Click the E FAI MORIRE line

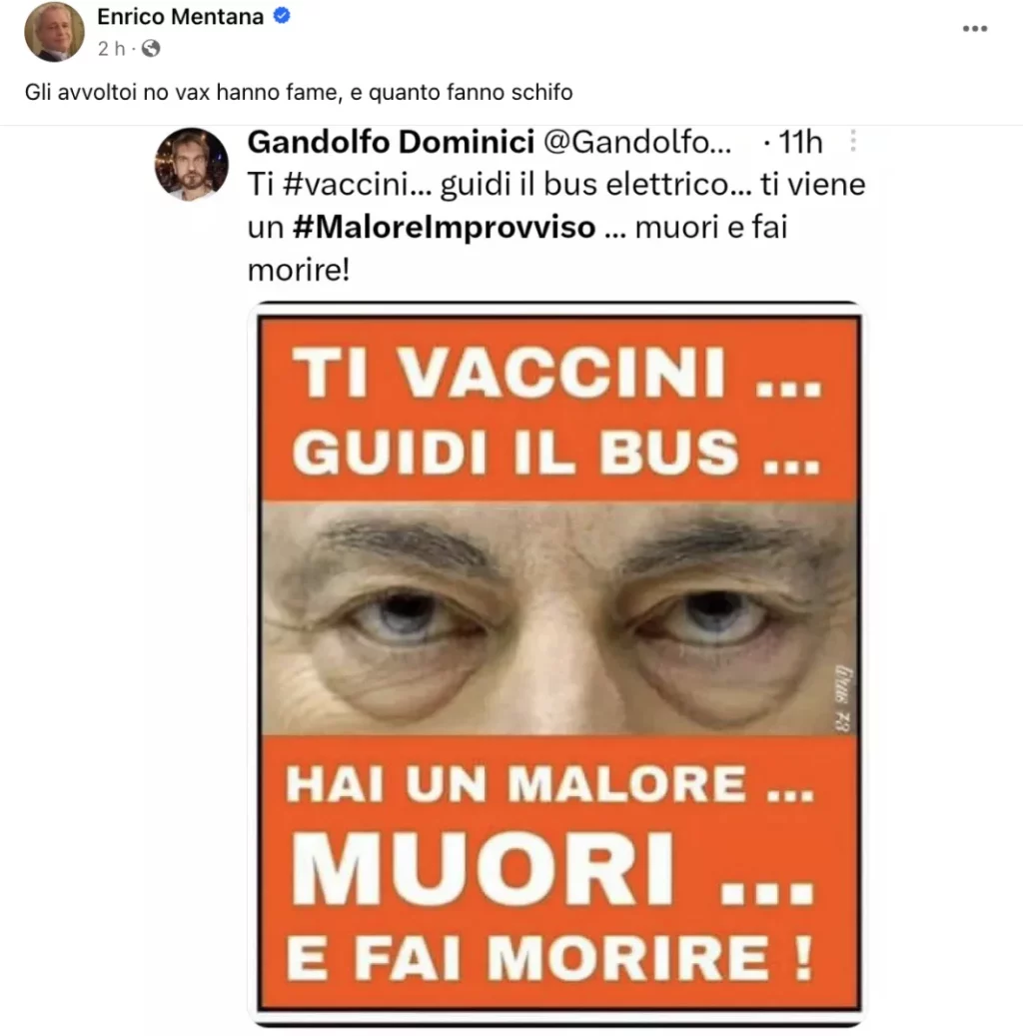point(548,957)
